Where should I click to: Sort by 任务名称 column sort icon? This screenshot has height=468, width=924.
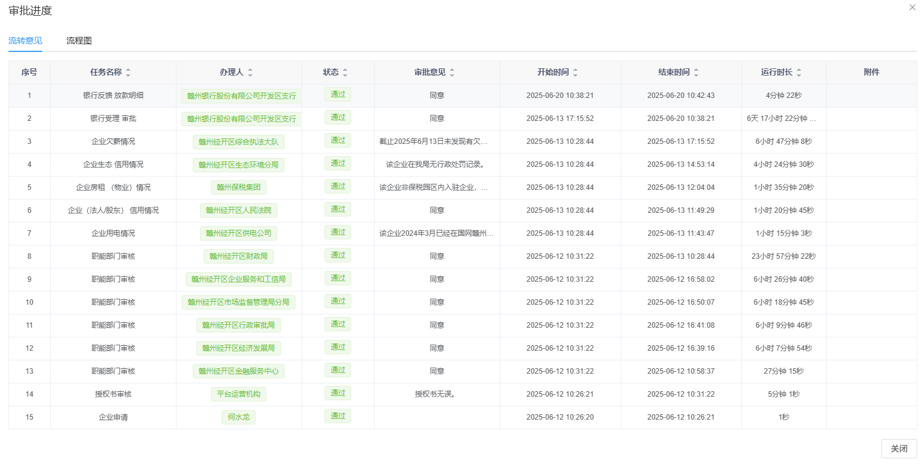pyautogui.click(x=128, y=73)
